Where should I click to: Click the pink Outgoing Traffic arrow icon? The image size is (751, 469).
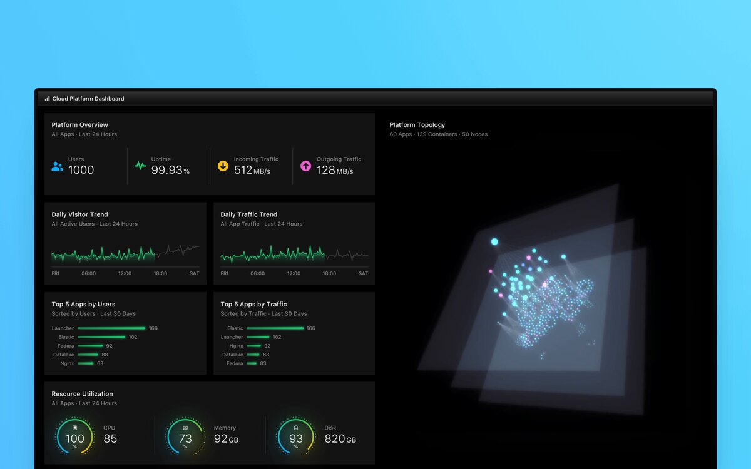point(305,166)
